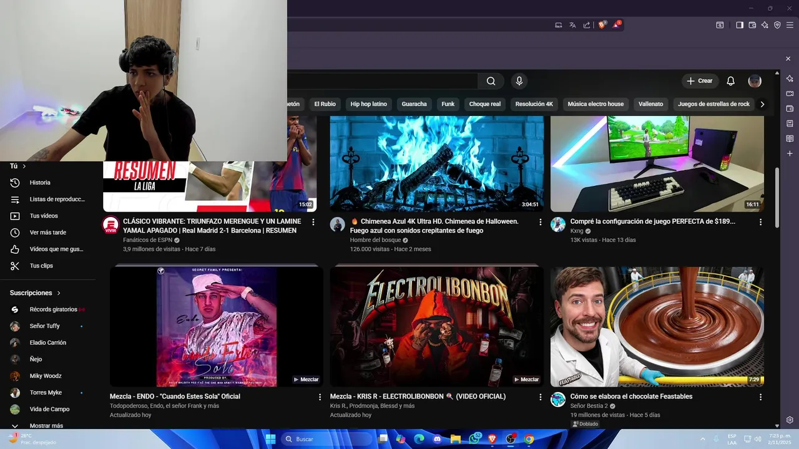Toggle the Brave sidebar panel button
Image resolution: width=799 pixels, height=449 pixels.
click(x=740, y=25)
